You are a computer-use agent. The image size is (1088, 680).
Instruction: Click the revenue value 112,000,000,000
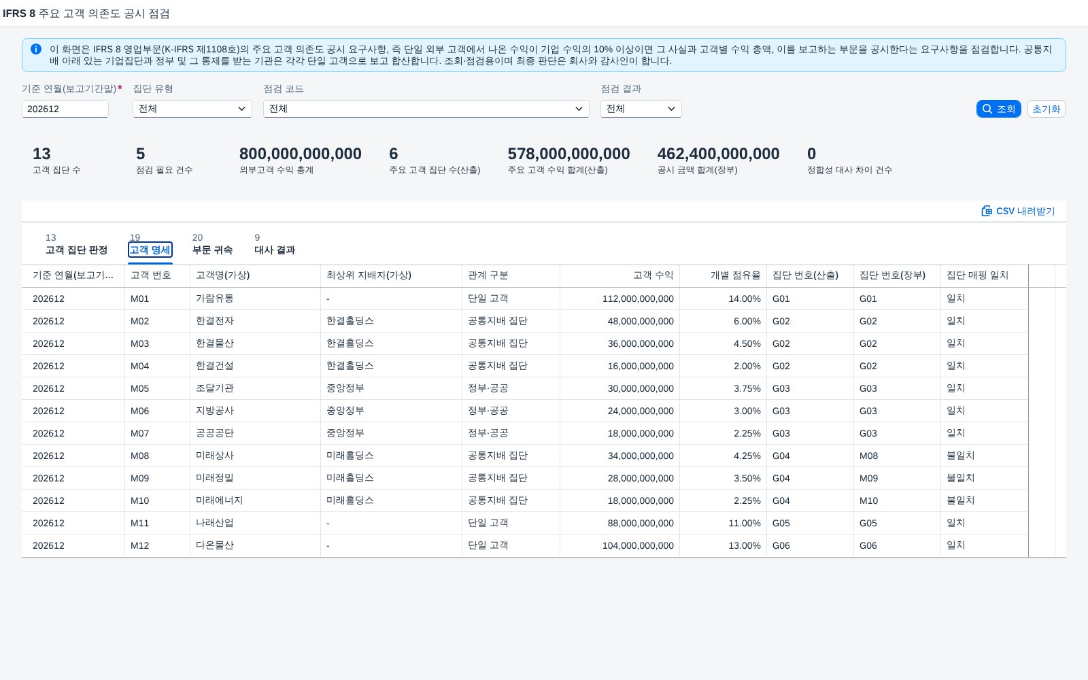[x=638, y=299]
